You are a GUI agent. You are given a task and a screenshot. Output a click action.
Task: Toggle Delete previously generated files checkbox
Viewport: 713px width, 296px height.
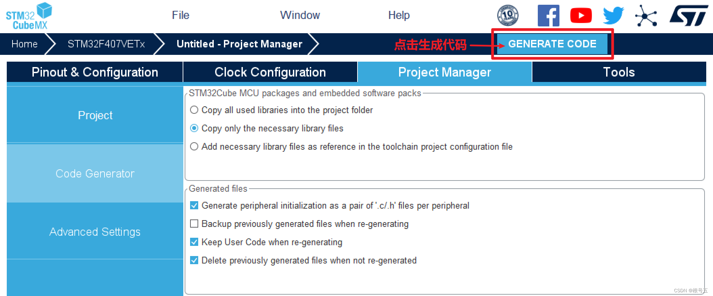pos(194,260)
